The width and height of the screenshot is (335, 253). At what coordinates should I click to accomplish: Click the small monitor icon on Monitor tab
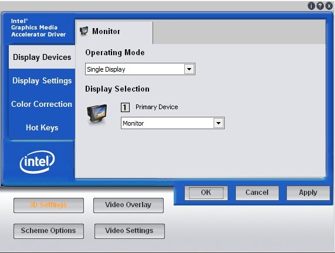click(x=84, y=31)
